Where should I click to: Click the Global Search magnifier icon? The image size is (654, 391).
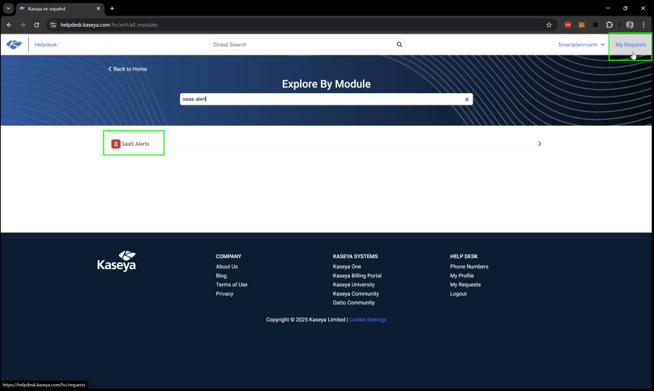[x=399, y=45]
